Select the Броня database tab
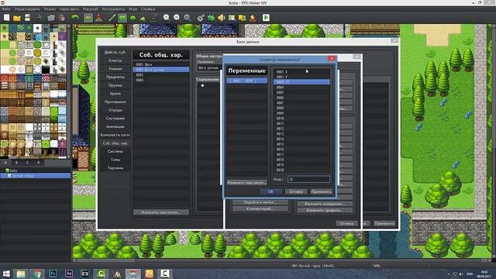Screen dimensions: 496x279 115,94
